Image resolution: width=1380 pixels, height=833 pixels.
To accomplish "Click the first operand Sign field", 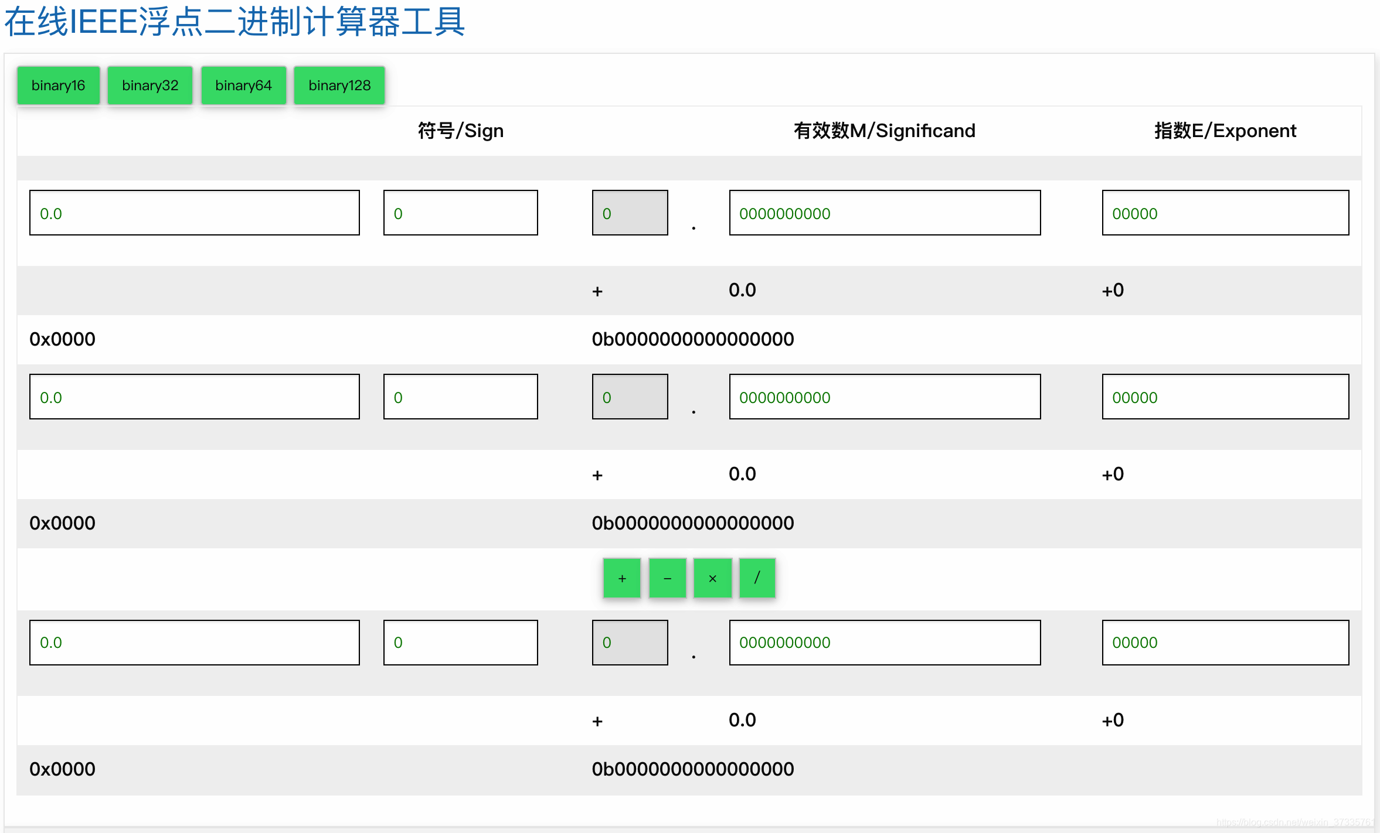I will pyautogui.click(x=460, y=213).
